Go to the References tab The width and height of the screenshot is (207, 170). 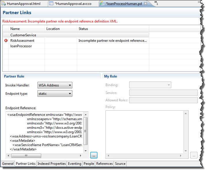(104, 164)
